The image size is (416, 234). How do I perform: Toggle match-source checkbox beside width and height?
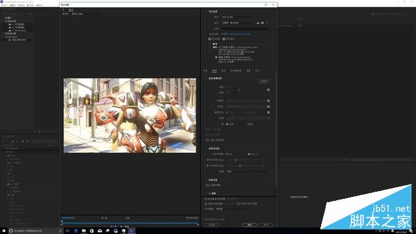268,90
